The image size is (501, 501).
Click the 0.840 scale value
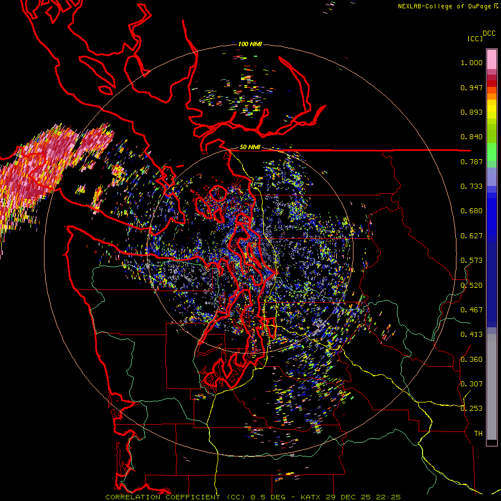pos(471,137)
